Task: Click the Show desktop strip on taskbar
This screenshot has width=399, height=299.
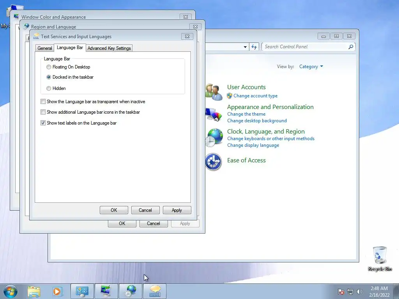Action: [x=396, y=291]
